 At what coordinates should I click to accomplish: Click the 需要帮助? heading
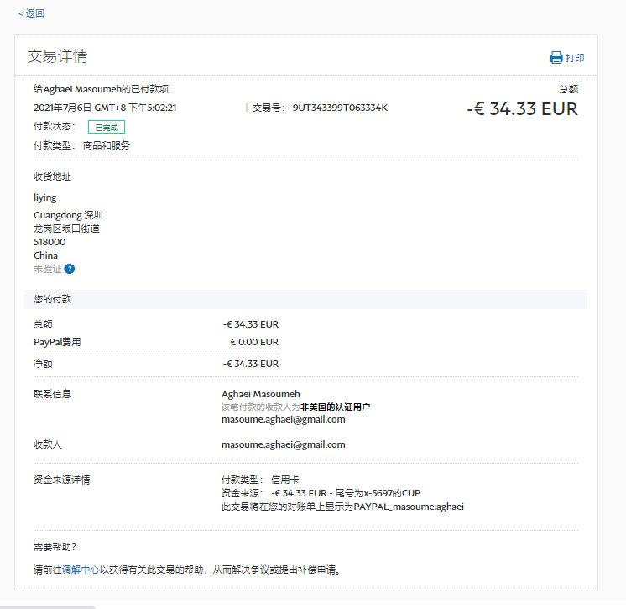coord(55,547)
